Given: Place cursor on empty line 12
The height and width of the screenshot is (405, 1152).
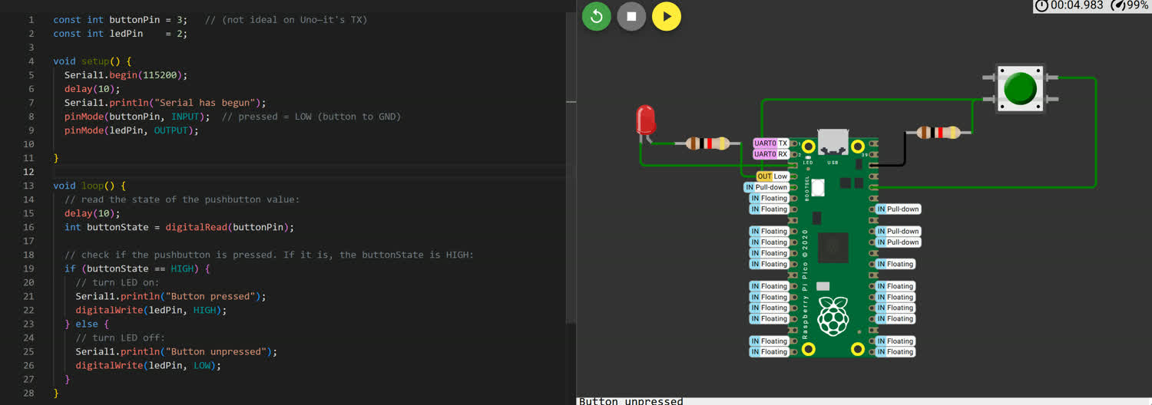Looking at the screenshot, I should coord(230,172).
